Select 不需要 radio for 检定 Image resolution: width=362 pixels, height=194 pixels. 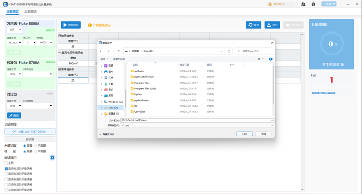click(36, 151)
